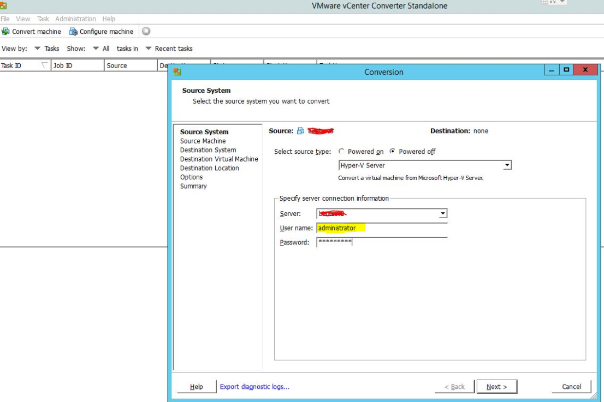604x402 pixels.
Task: Open the Task menu
Action: pos(43,19)
